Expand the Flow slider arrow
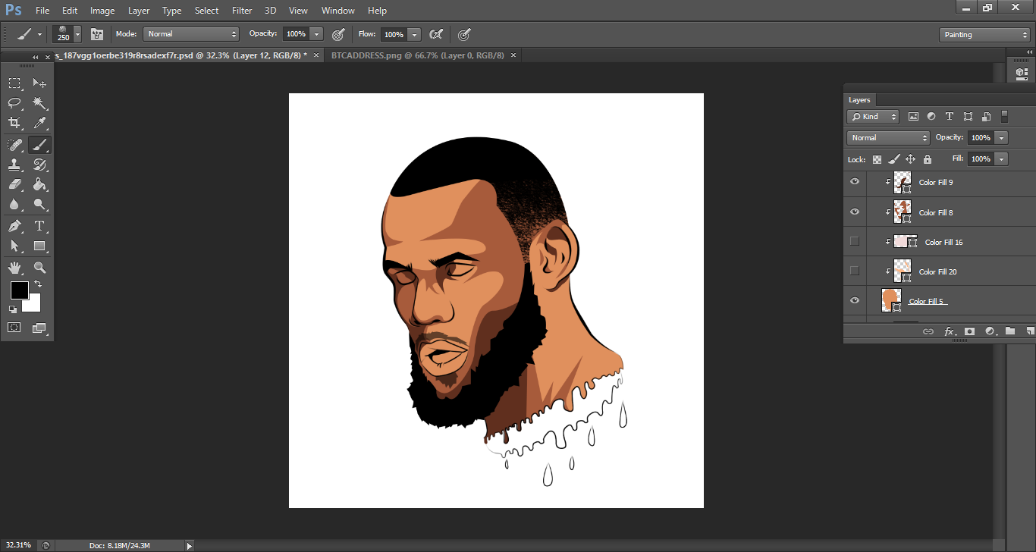The image size is (1036, 552). pyautogui.click(x=414, y=34)
